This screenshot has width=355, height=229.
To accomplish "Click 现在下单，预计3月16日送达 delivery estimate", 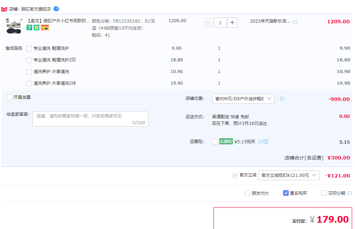I will [240, 123].
